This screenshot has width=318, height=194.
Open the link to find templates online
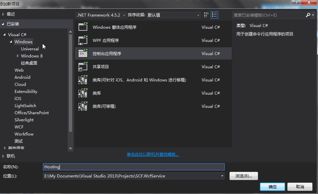coord(153,154)
